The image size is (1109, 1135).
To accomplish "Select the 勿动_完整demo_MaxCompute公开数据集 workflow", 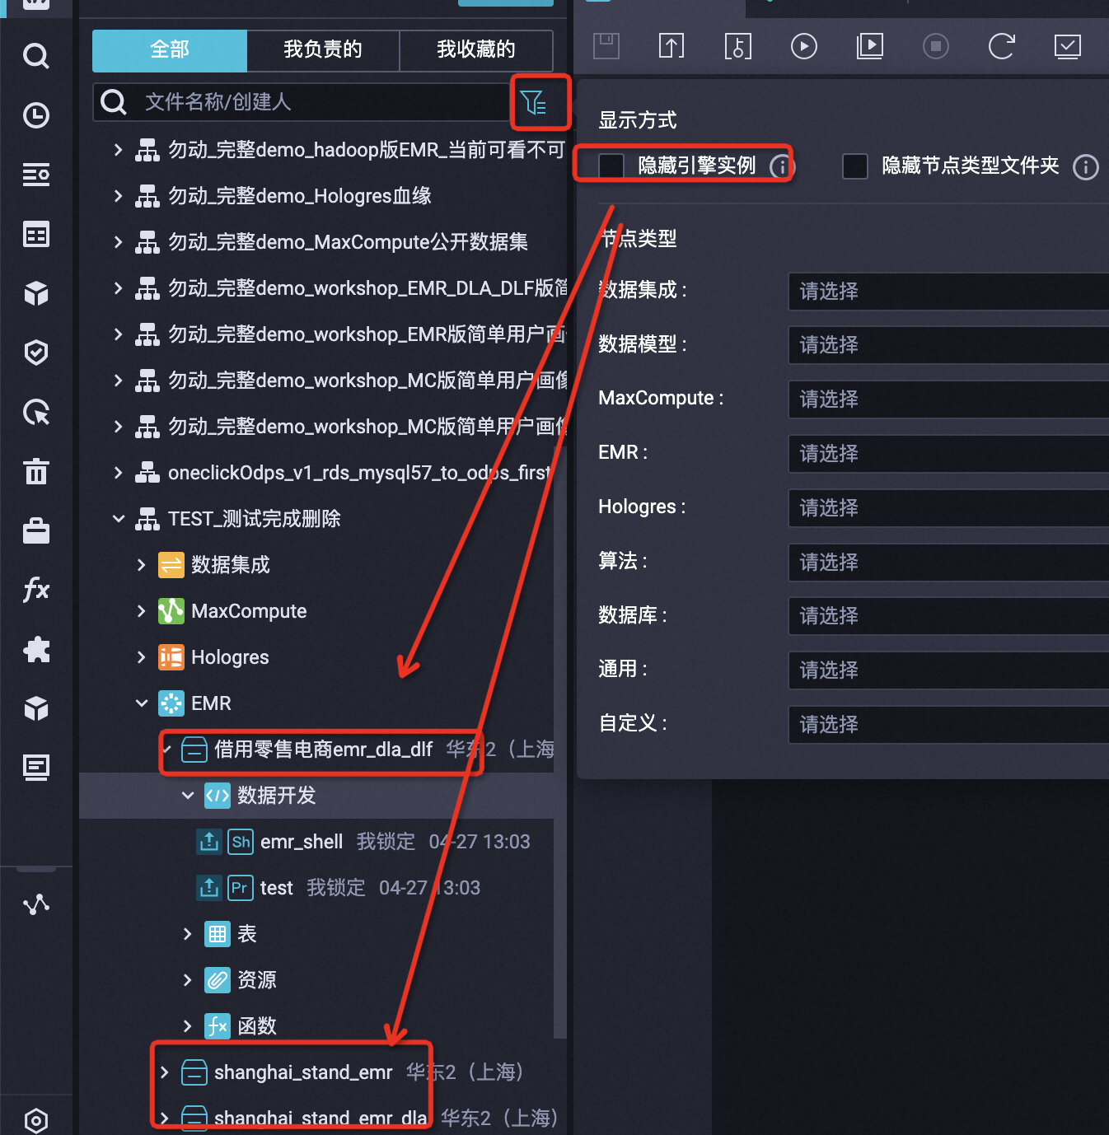I will [348, 242].
